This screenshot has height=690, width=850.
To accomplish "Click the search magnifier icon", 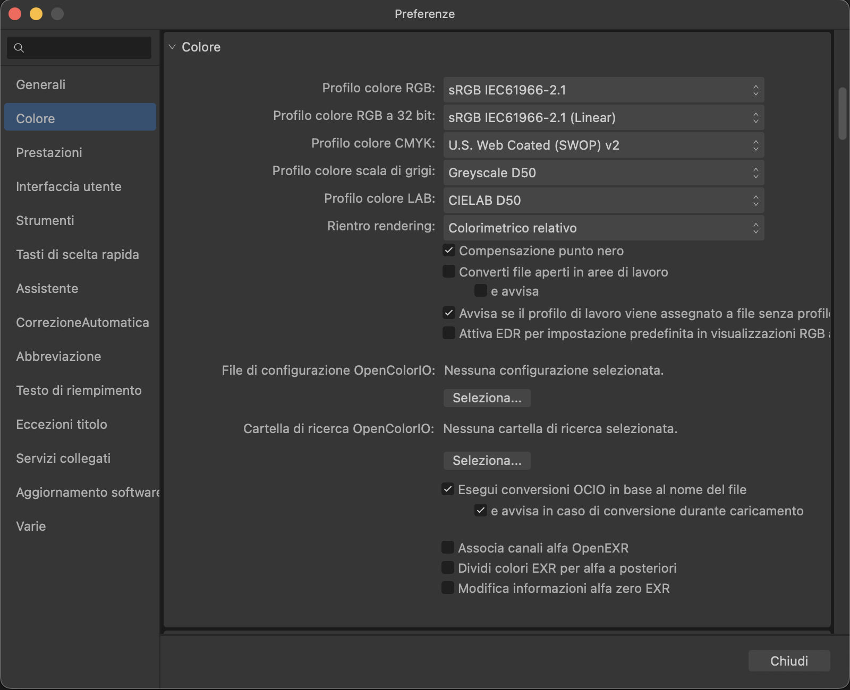I will pyautogui.click(x=19, y=48).
